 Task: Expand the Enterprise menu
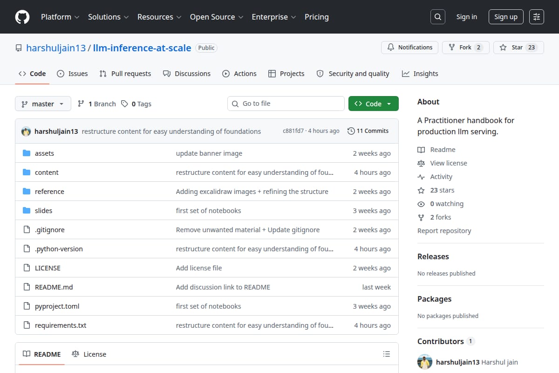pos(274,17)
